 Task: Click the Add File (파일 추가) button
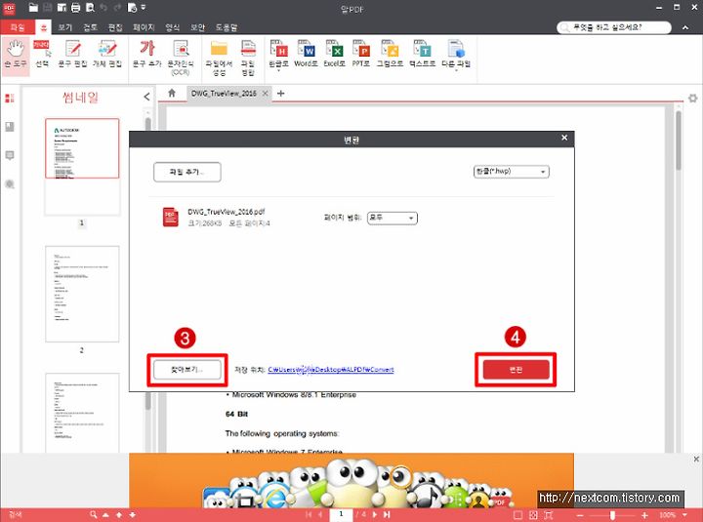[186, 172]
